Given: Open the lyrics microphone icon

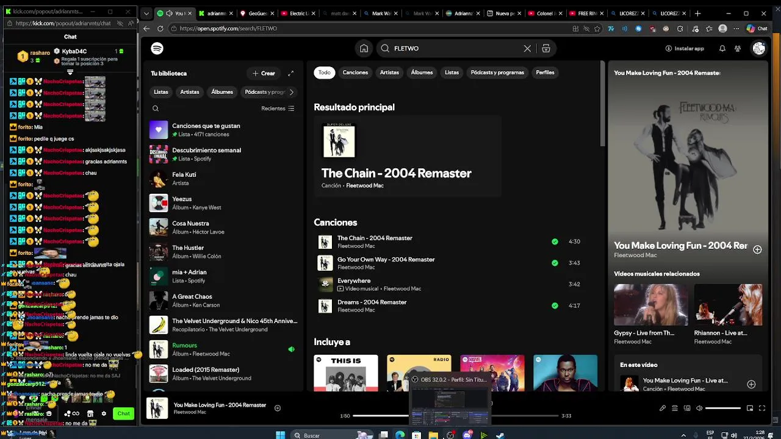Looking at the screenshot, I should (663, 409).
